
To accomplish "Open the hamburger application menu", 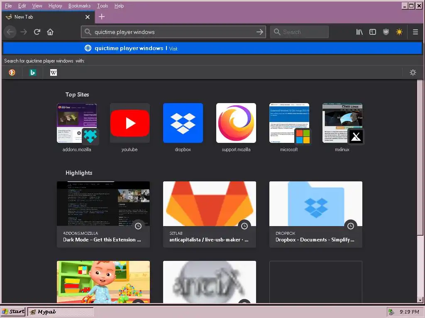I will coord(415,32).
